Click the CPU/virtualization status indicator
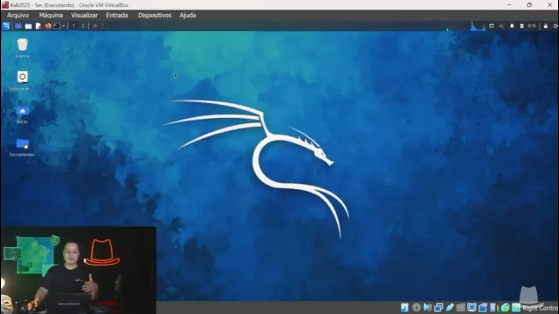 click(x=494, y=307)
